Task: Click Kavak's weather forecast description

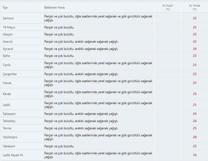Action: [x=98, y=94]
